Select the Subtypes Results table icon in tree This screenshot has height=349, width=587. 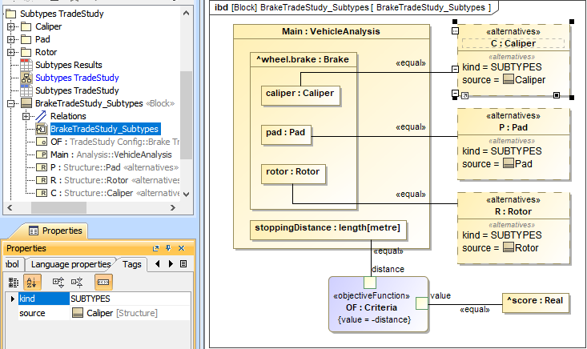[26, 65]
